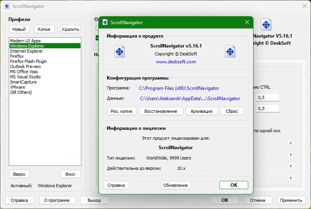Image resolution: width=311 pixels, height=209 pixels.
Task: Click the large ScrollNavigator logo in the main window
Action: tap(266, 25)
